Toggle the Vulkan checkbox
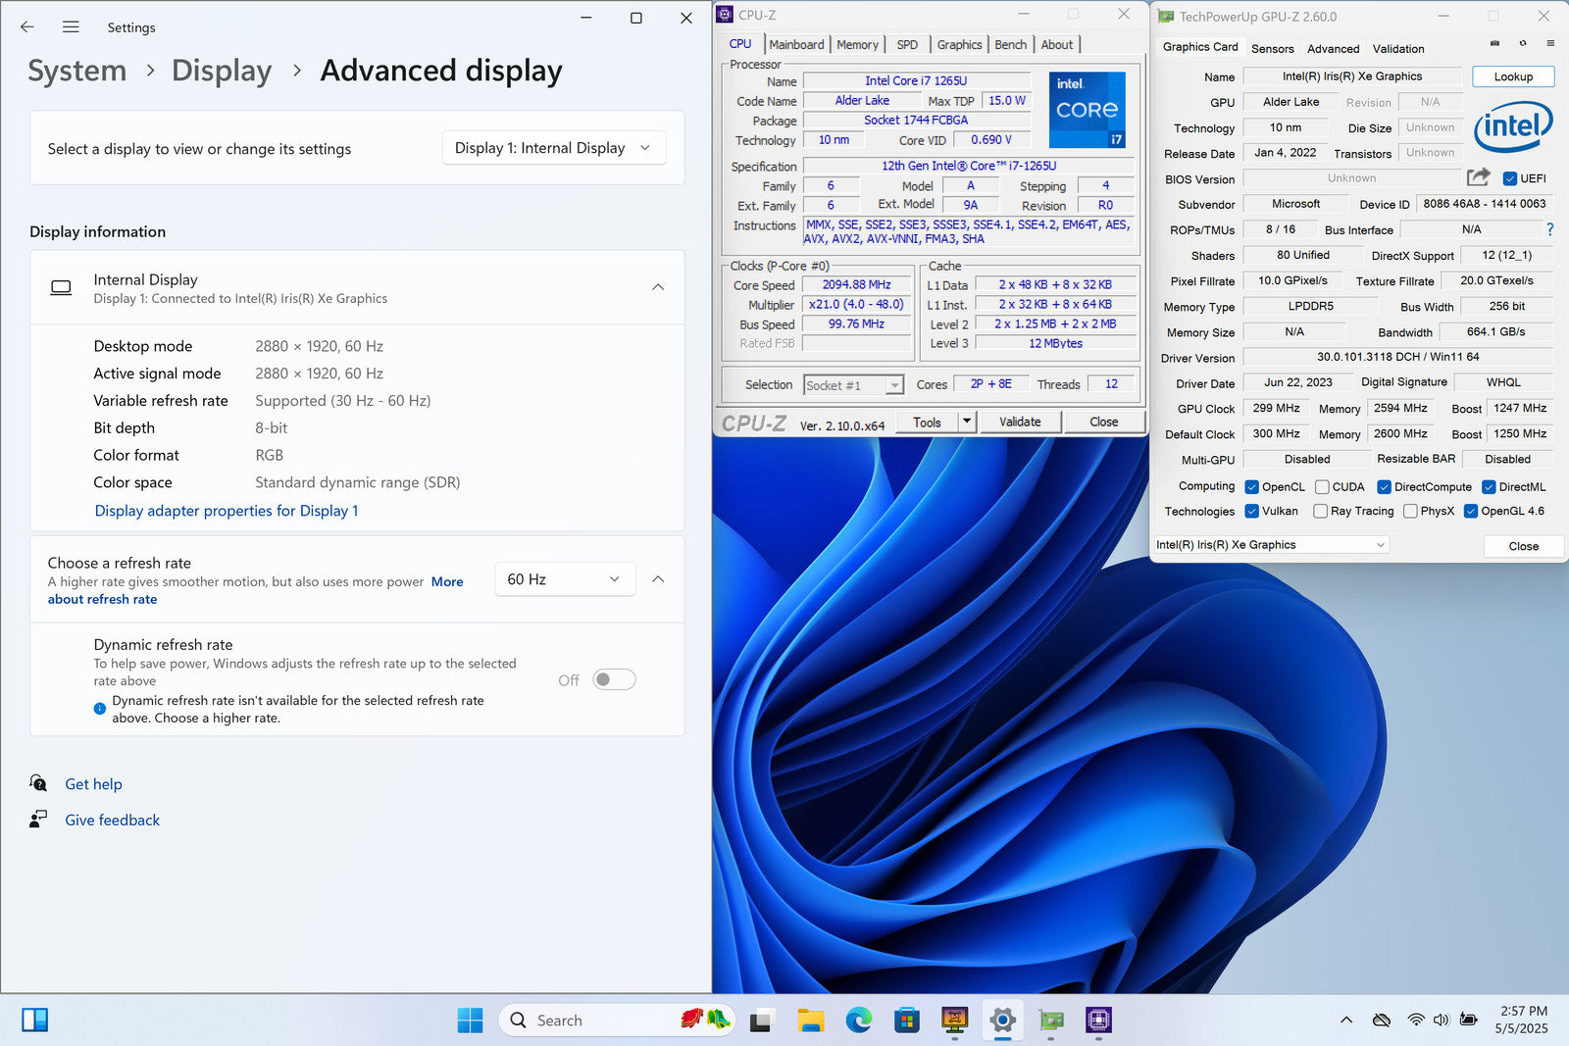This screenshot has width=1569, height=1046. (1251, 511)
